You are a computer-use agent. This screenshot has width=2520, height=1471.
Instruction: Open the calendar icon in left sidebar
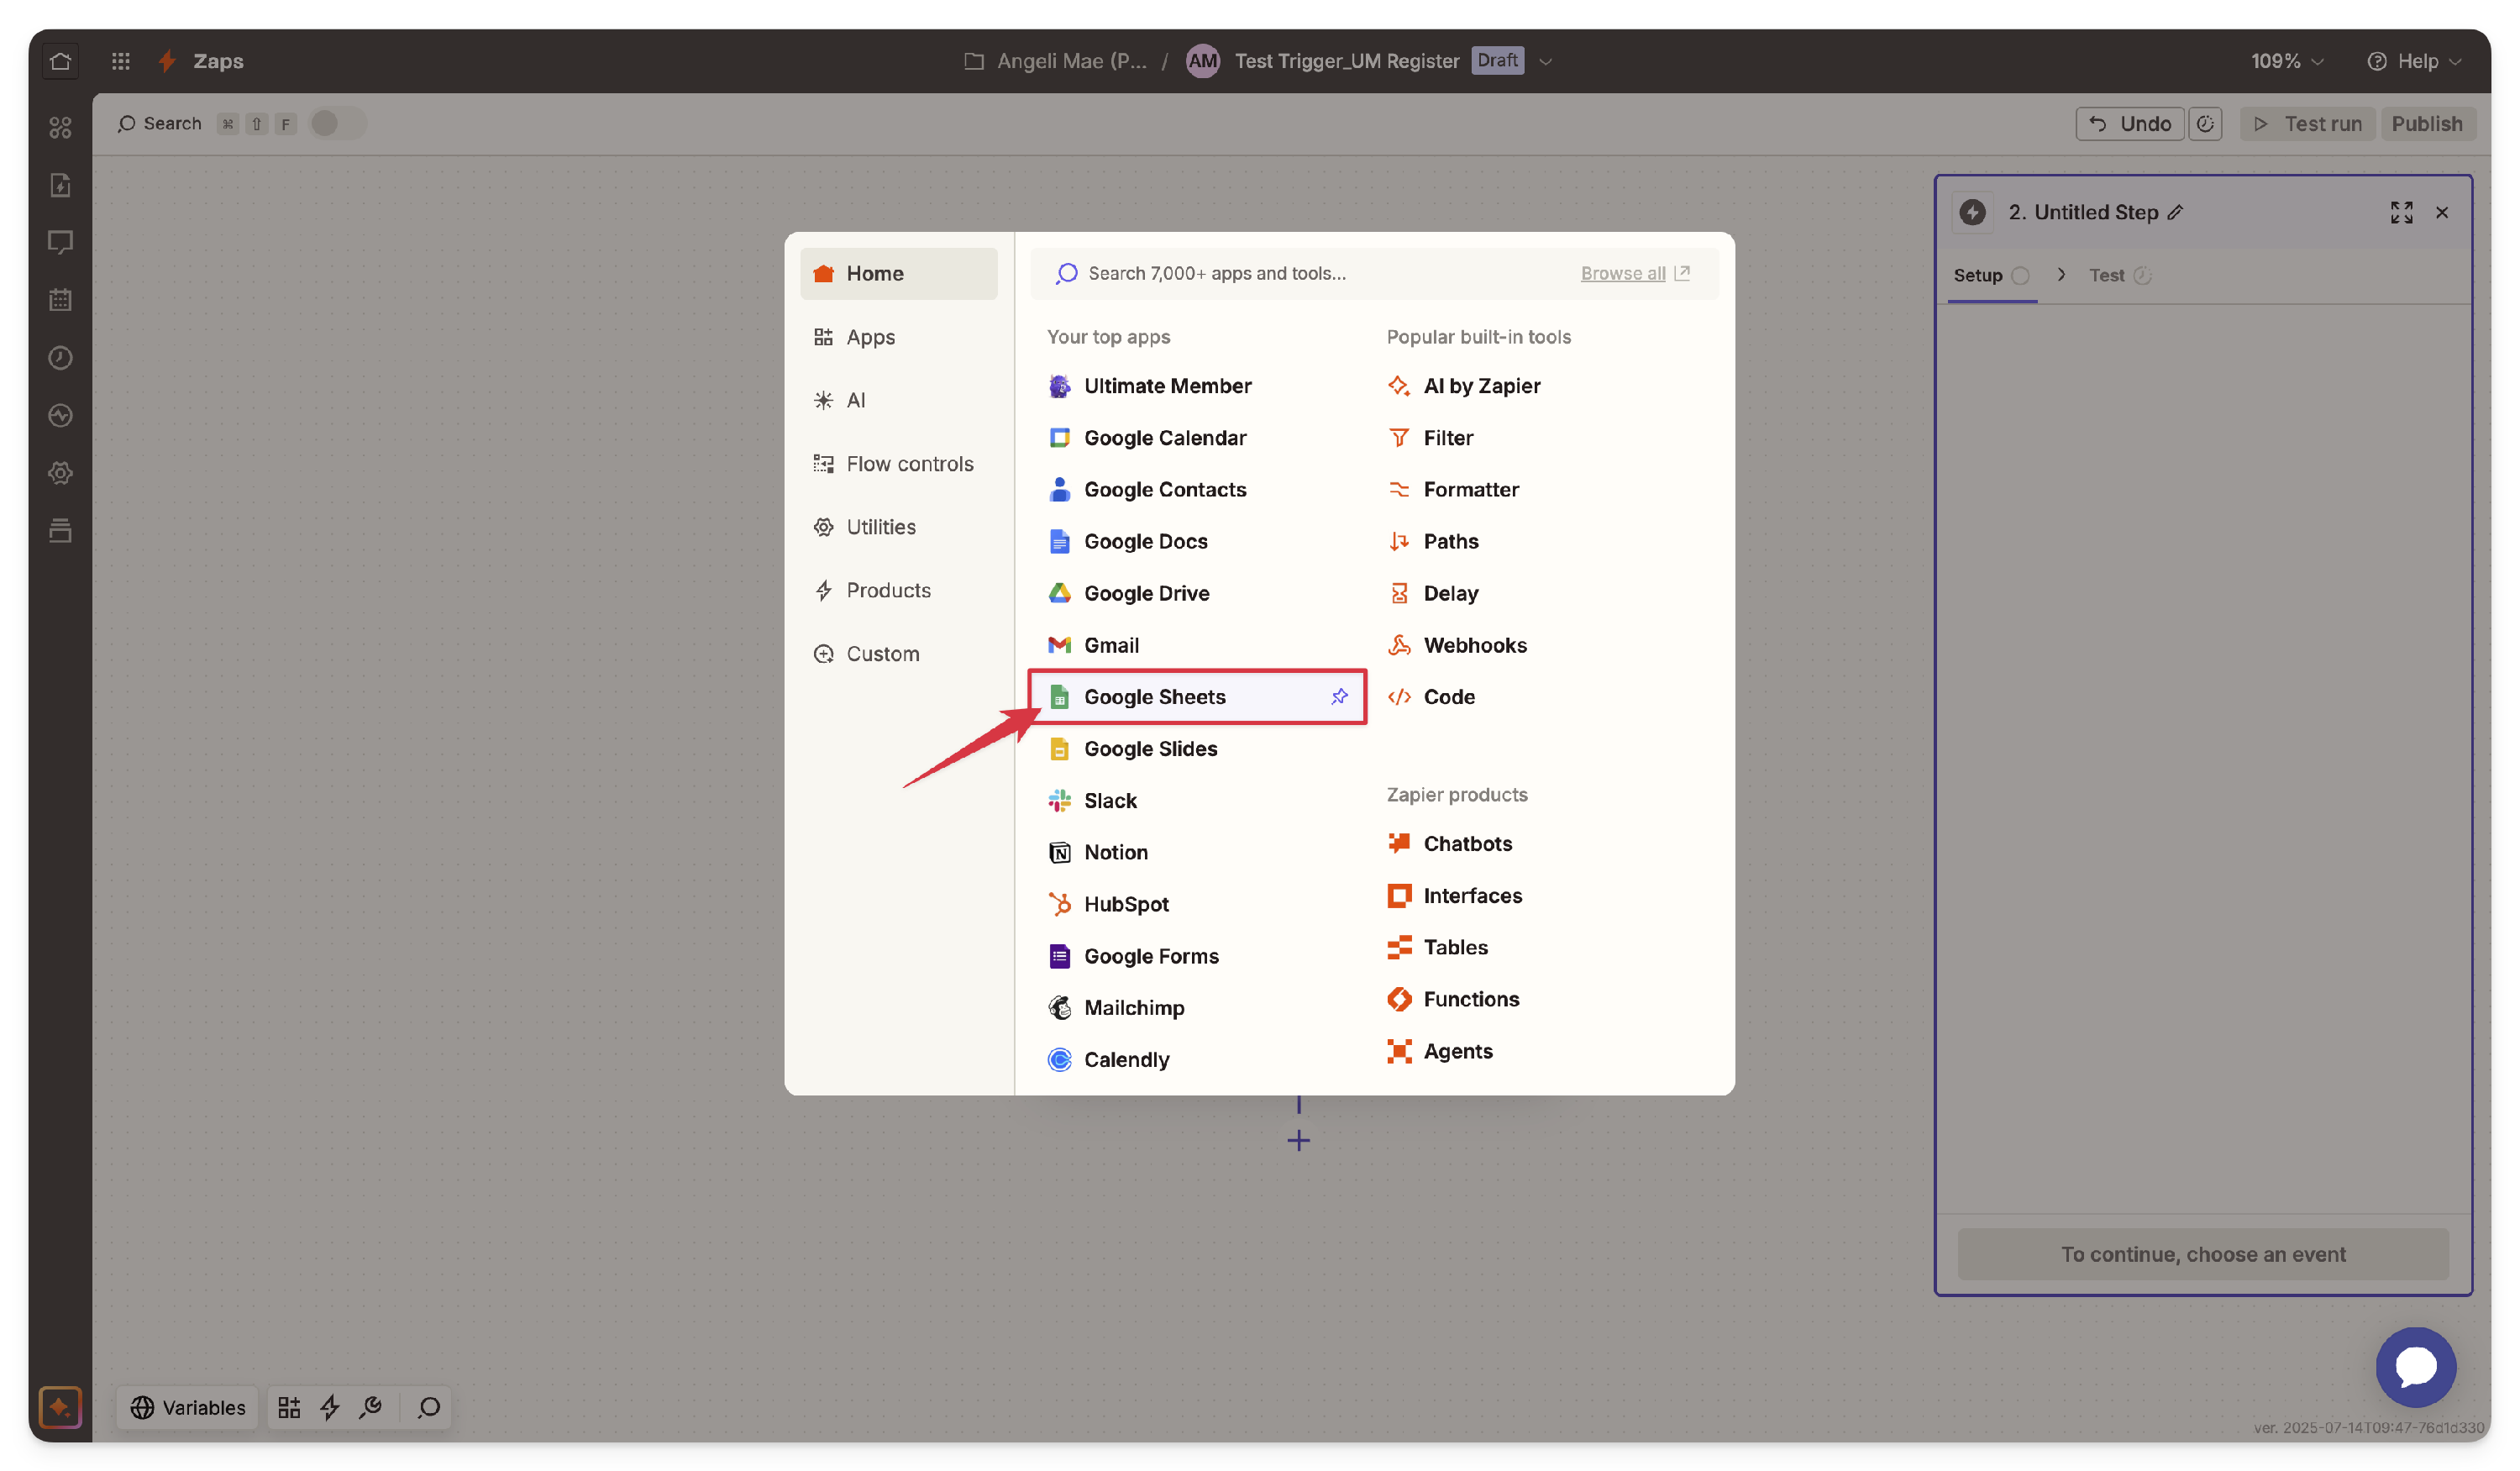click(x=60, y=300)
